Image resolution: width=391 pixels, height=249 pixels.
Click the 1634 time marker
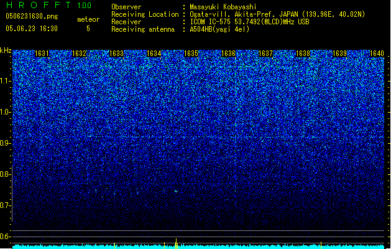154,54
